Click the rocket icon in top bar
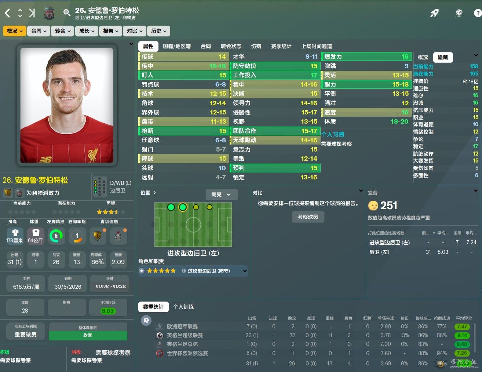 click(434, 13)
